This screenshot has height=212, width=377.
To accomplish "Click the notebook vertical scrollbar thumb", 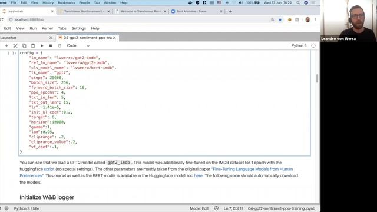I will pyautogui.click(x=317, y=78).
